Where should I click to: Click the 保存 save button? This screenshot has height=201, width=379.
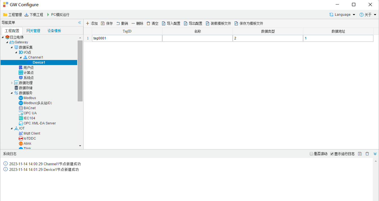click(x=107, y=23)
